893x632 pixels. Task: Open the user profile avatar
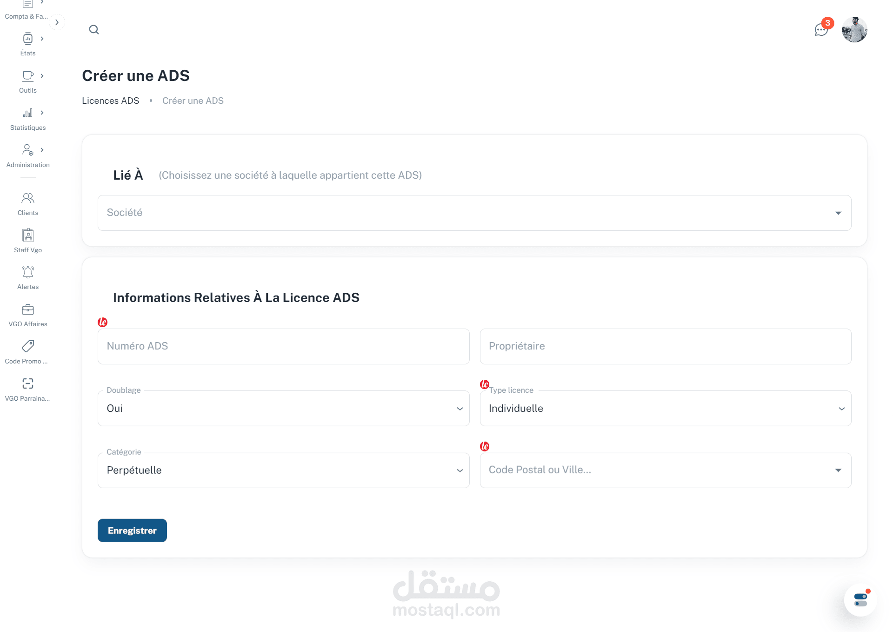coord(854,30)
